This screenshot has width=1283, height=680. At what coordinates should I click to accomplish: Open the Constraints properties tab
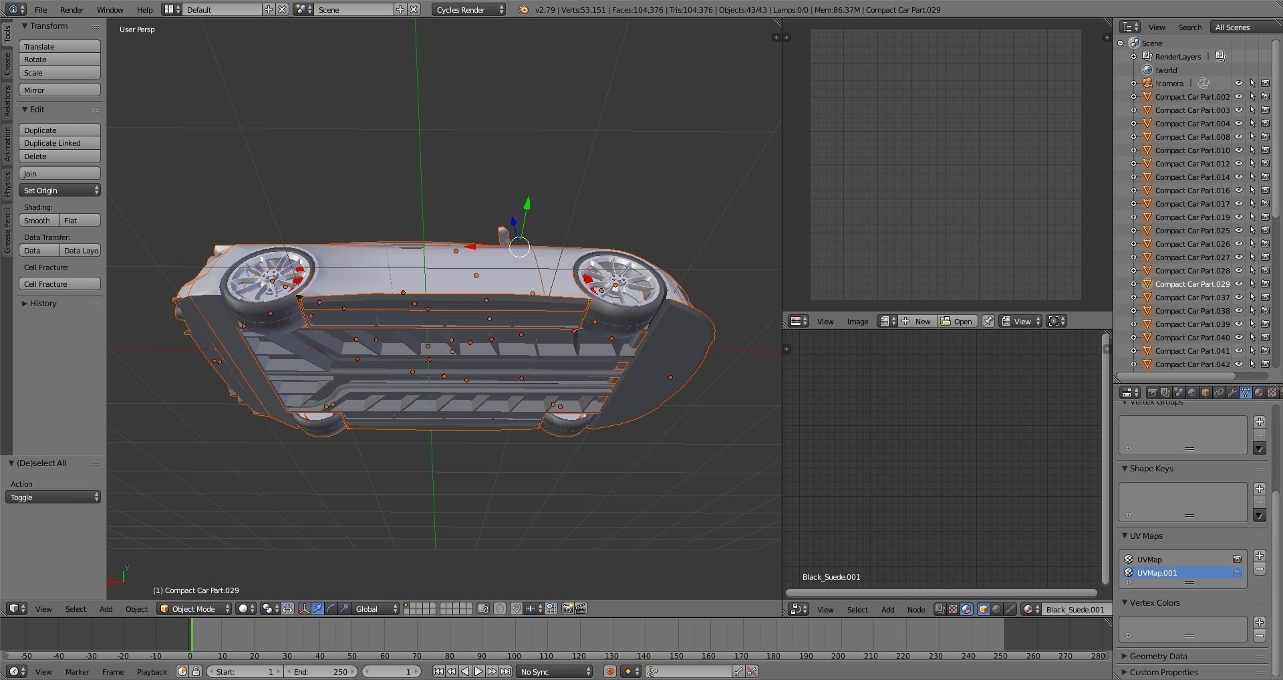pyautogui.click(x=1219, y=392)
